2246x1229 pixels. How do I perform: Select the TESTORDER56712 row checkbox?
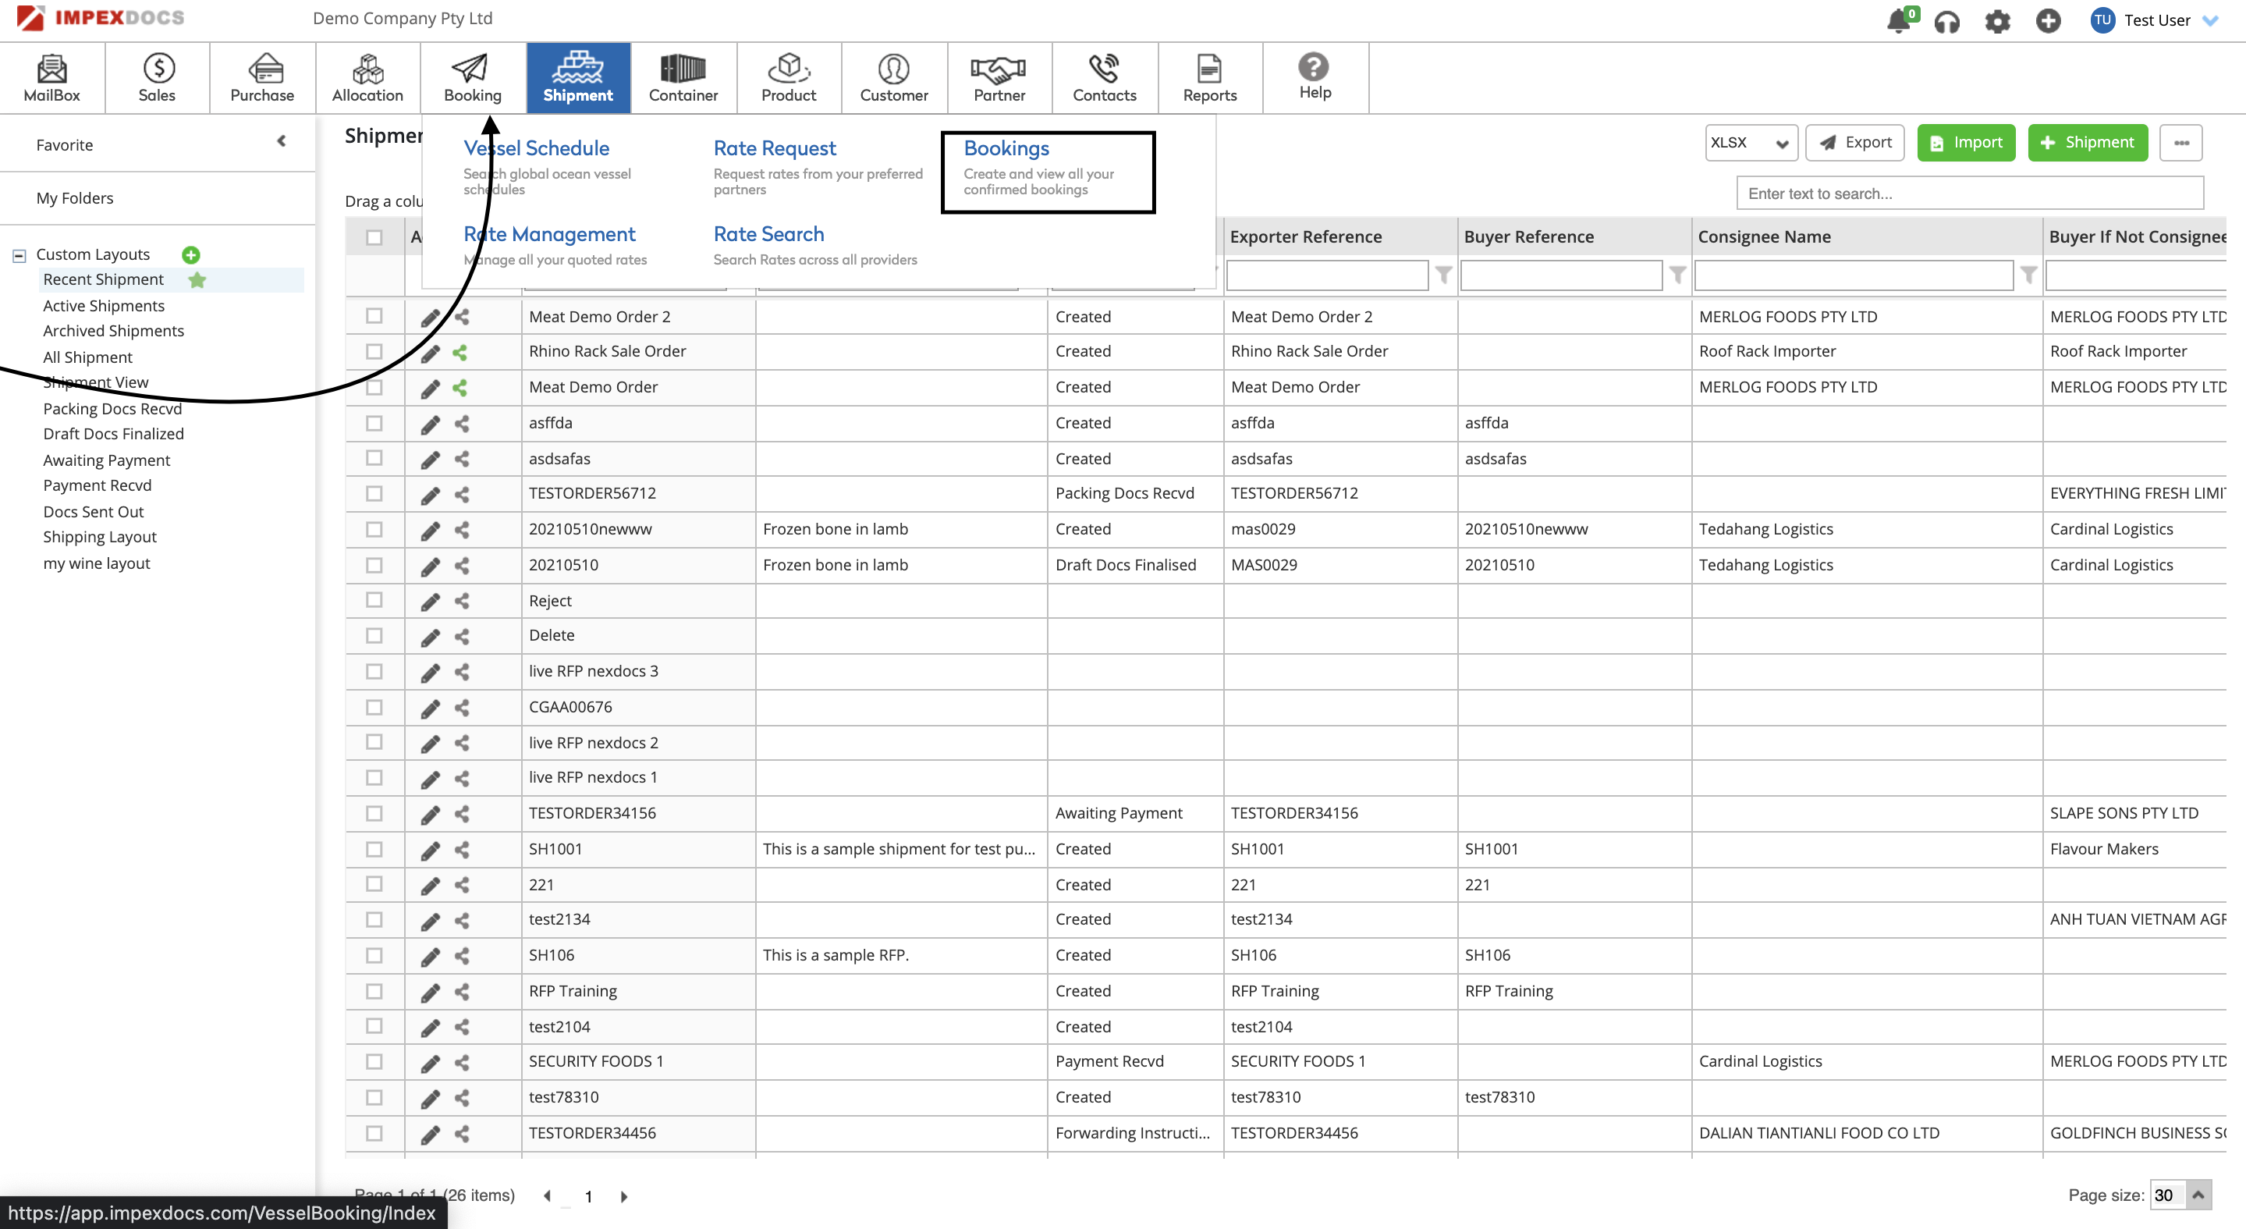pos(374,494)
